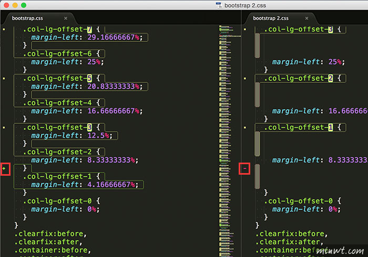Close the bootstrap 2.css tab

point(306,18)
